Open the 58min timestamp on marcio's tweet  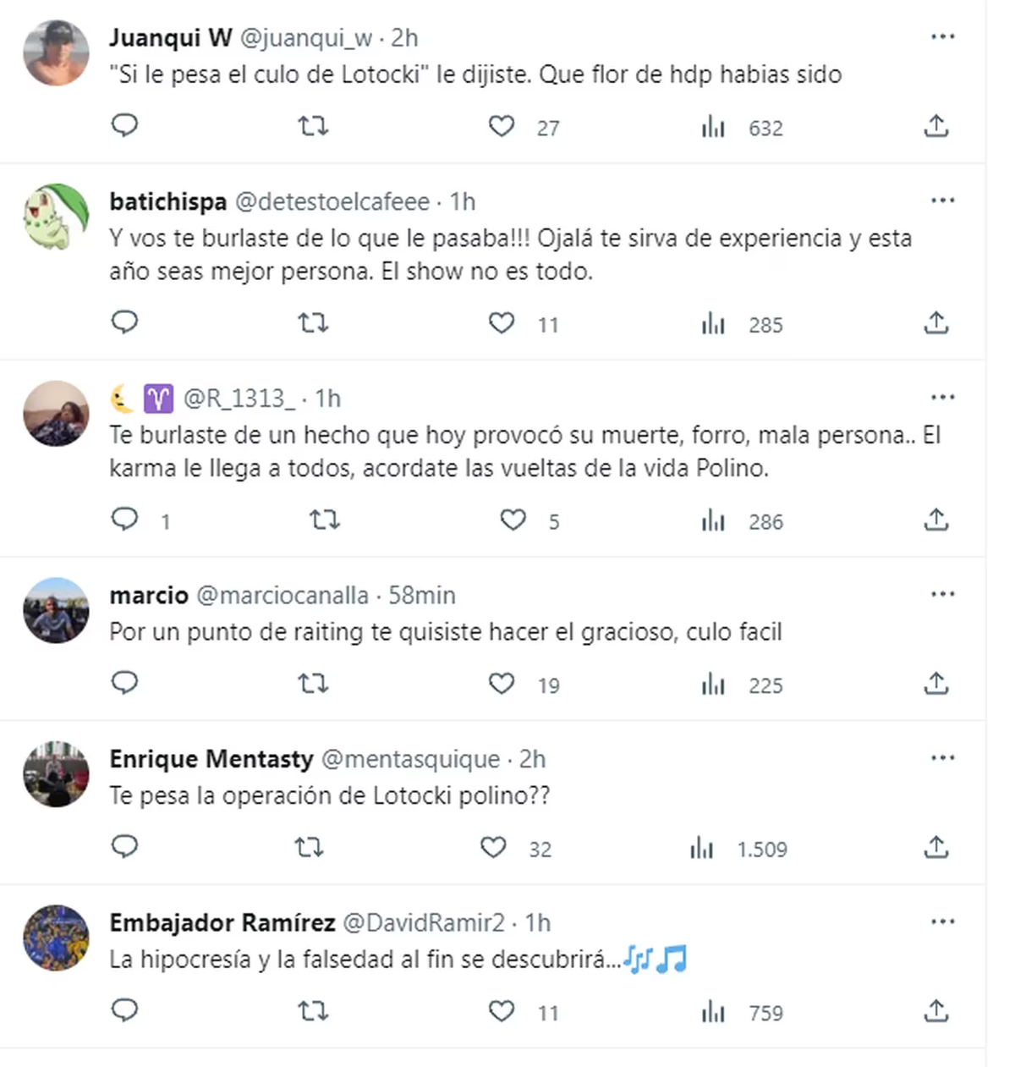pos(421,595)
